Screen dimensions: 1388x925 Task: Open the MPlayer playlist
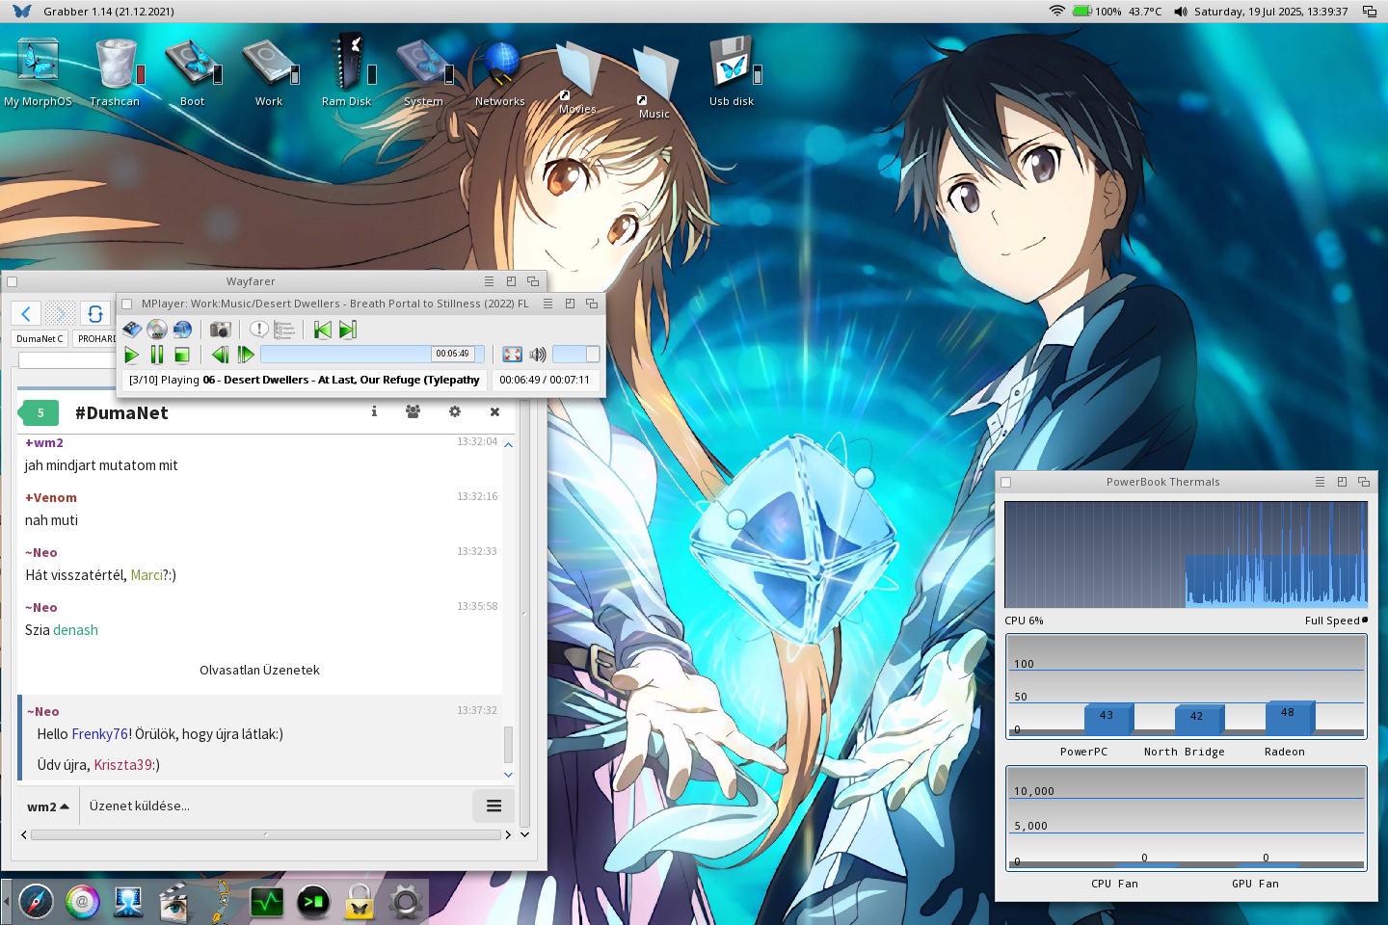(x=283, y=329)
